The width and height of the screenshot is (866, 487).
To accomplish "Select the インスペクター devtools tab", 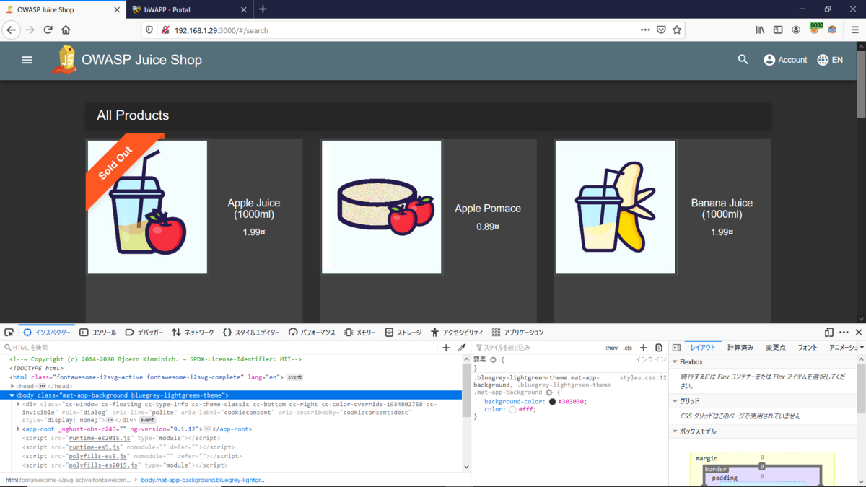I will coord(48,333).
